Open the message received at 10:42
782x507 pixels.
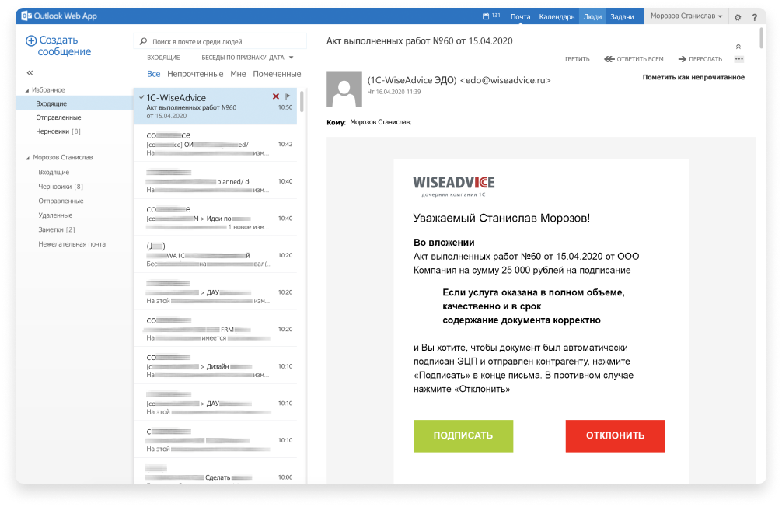[x=215, y=144]
